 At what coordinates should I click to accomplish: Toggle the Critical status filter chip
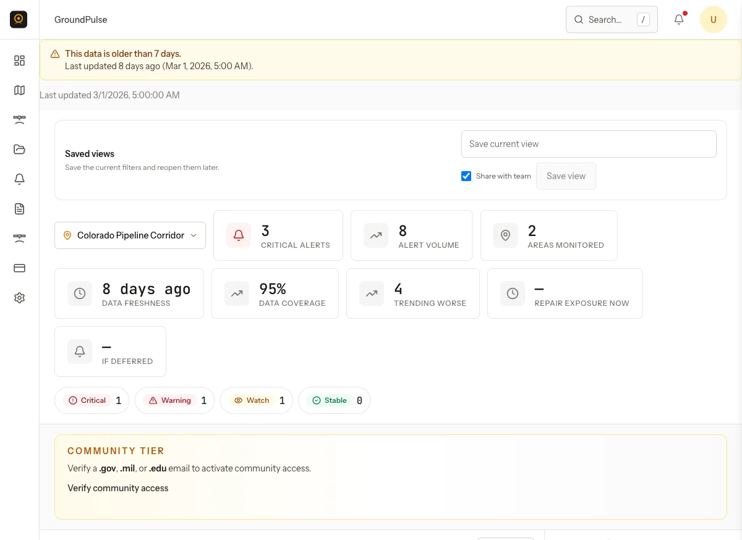(x=92, y=400)
